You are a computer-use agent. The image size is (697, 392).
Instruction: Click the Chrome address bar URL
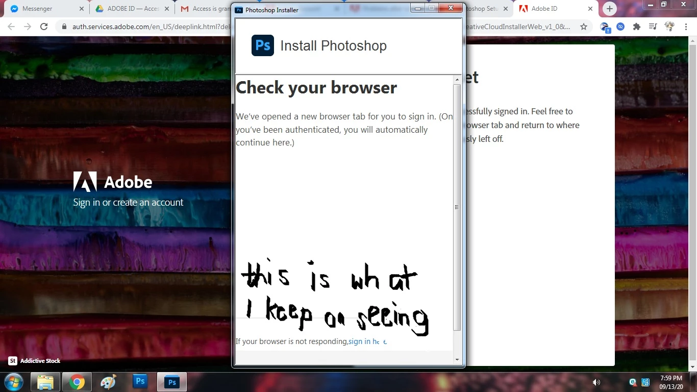pyautogui.click(x=151, y=27)
